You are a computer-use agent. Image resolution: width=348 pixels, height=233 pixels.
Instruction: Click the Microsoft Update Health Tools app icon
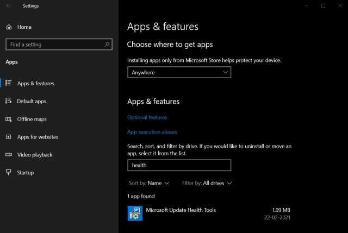tap(135, 213)
